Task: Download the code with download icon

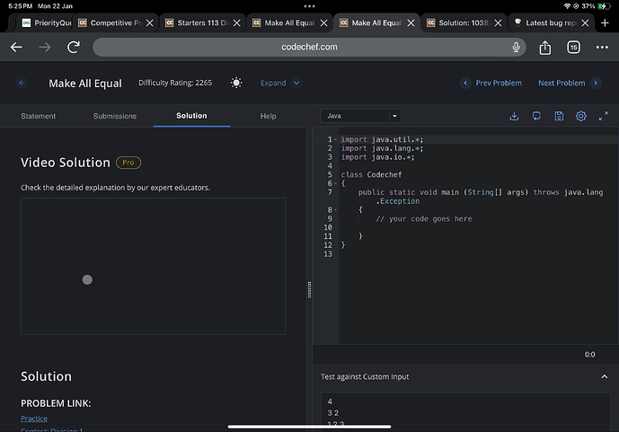Action: click(x=514, y=116)
